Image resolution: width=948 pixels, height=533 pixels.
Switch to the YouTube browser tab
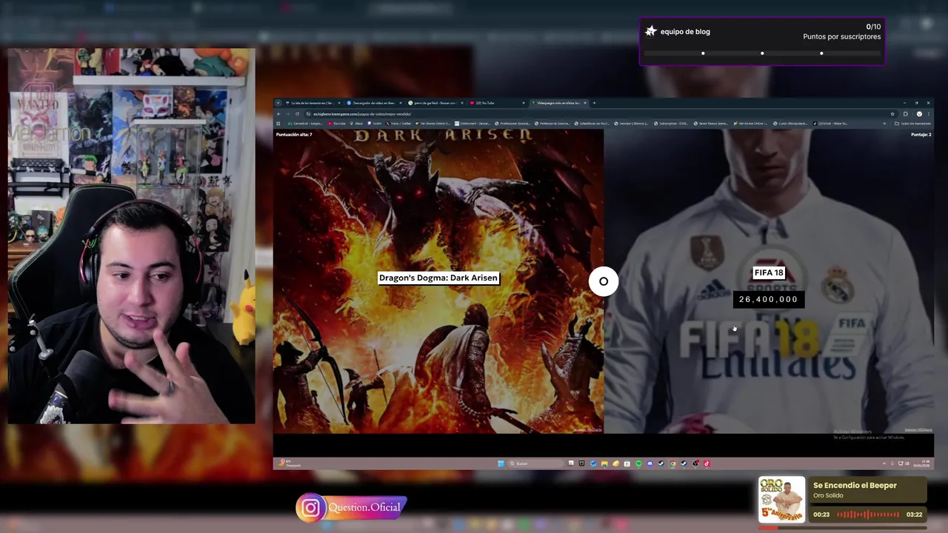(495, 103)
